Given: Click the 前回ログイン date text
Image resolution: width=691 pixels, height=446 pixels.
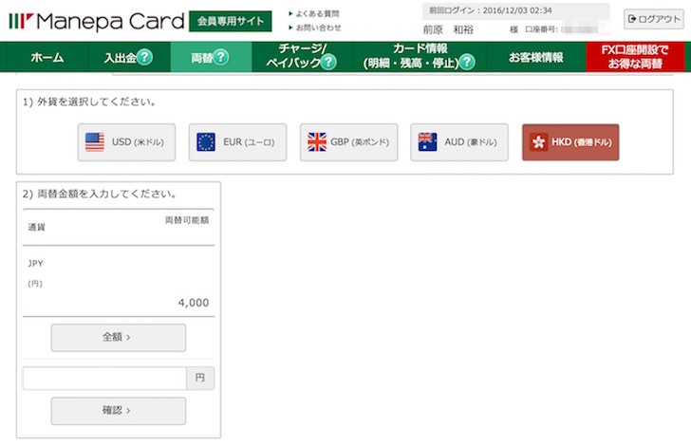Looking at the screenshot, I should pyautogui.click(x=491, y=10).
